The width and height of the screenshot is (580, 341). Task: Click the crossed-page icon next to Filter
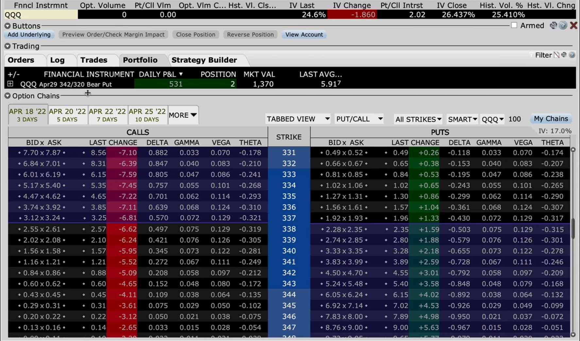tap(556, 55)
